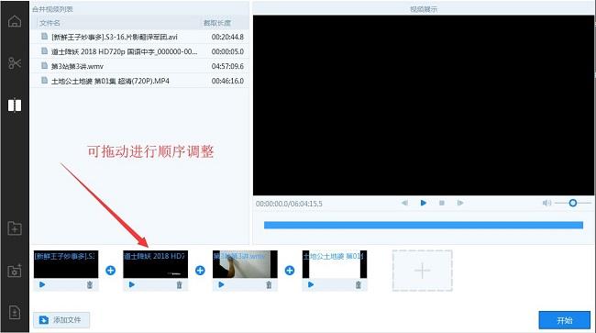Step to previous frame in preview

(x=404, y=203)
